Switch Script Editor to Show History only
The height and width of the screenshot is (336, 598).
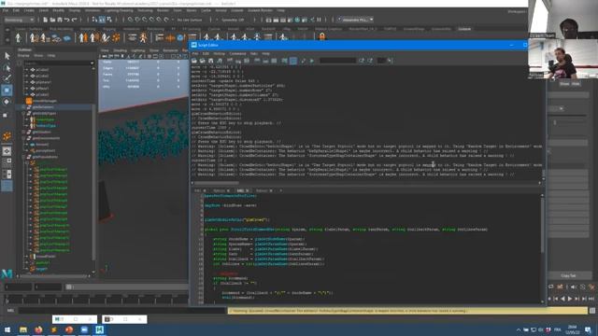coord(257,61)
